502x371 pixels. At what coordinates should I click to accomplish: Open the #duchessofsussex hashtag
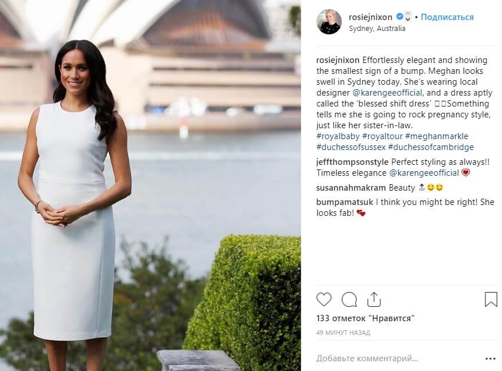point(351,147)
